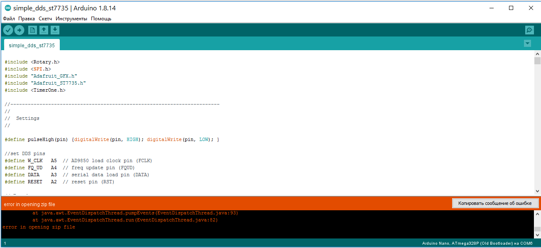The image size is (541, 248).
Task: Click the Save sketch down-arrow icon
Action: pyautogui.click(x=55, y=30)
